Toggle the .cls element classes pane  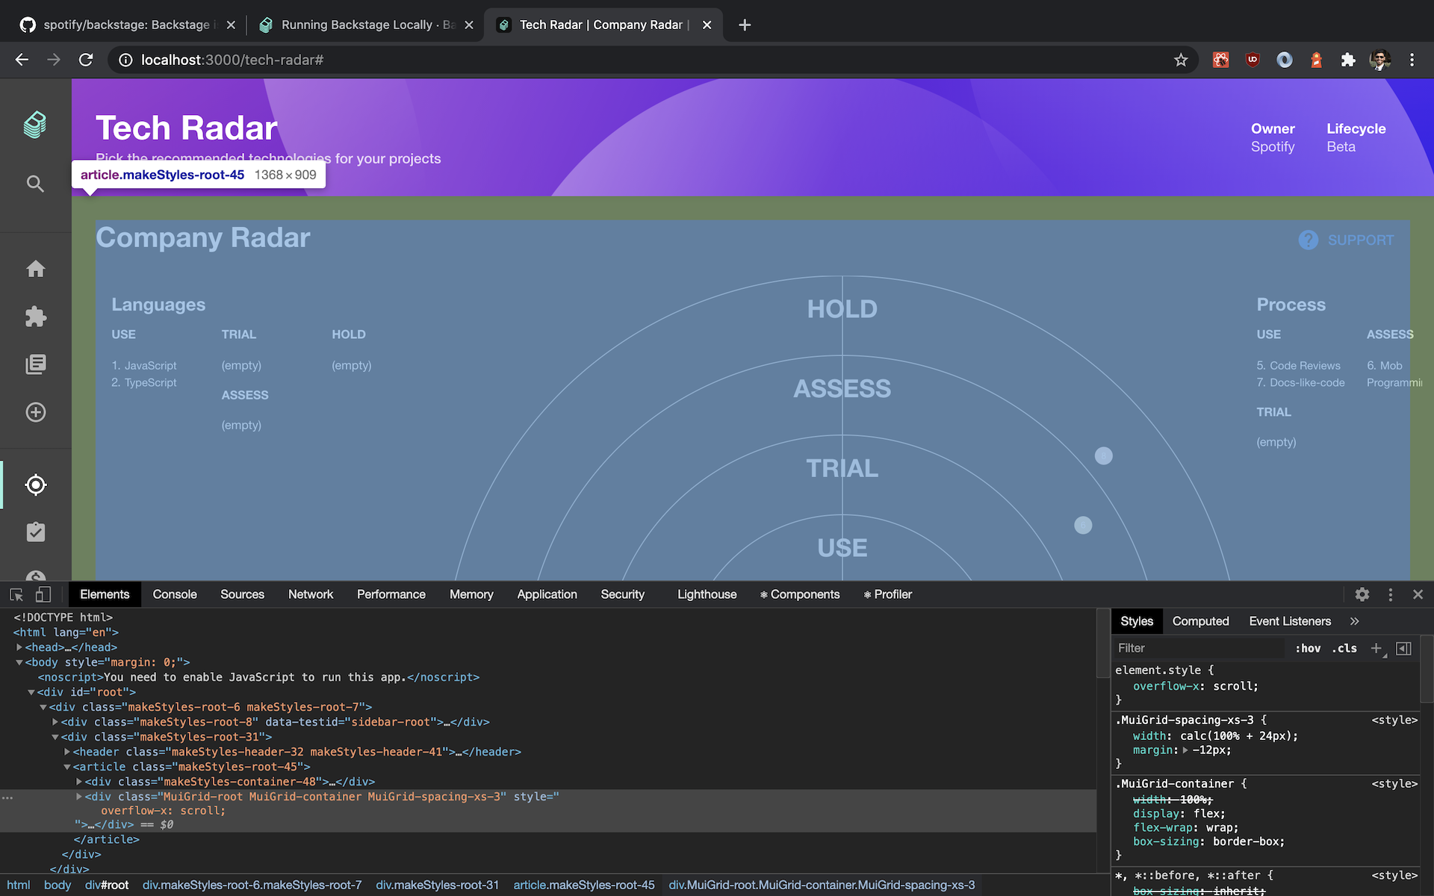click(x=1344, y=648)
